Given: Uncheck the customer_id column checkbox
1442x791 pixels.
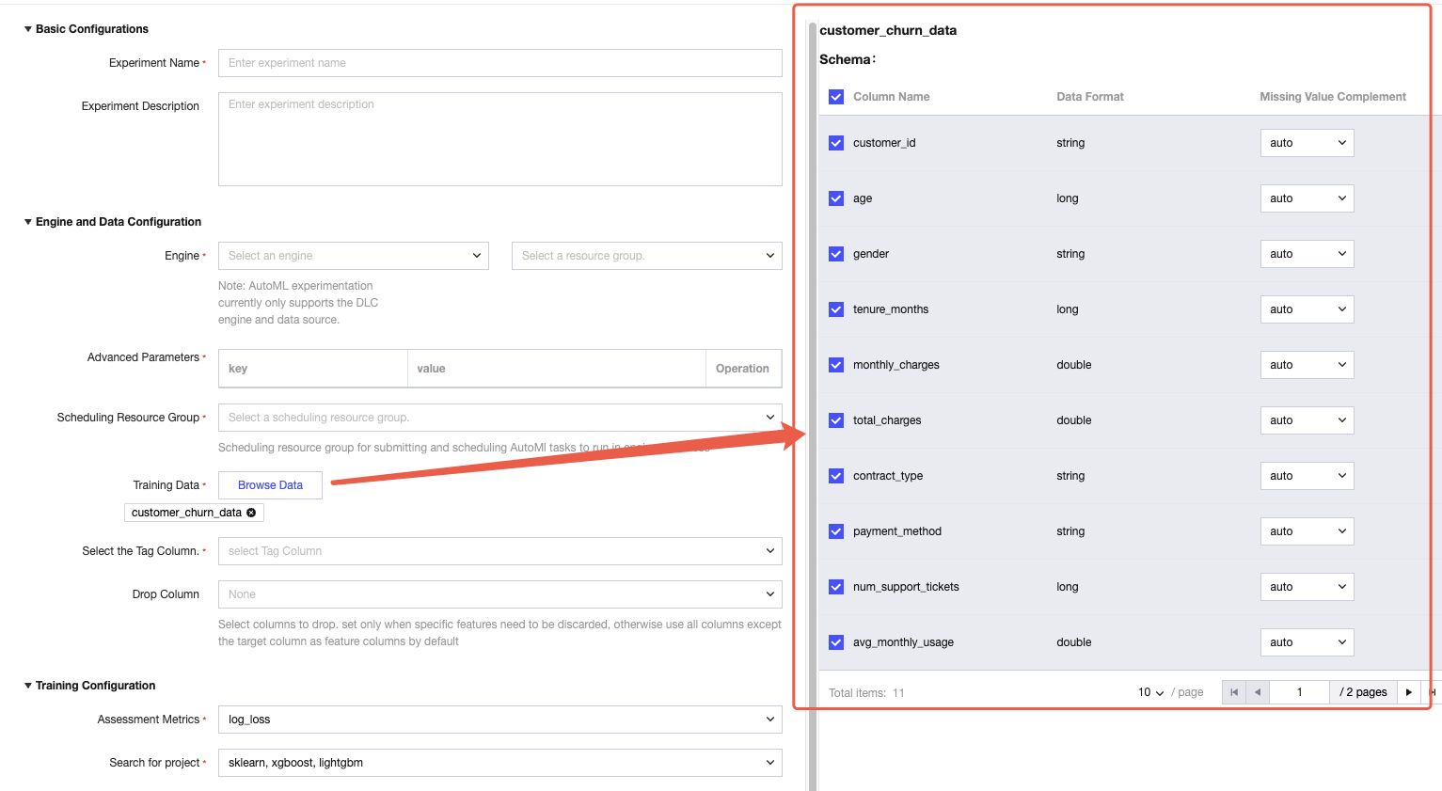Looking at the screenshot, I should pos(836,143).
